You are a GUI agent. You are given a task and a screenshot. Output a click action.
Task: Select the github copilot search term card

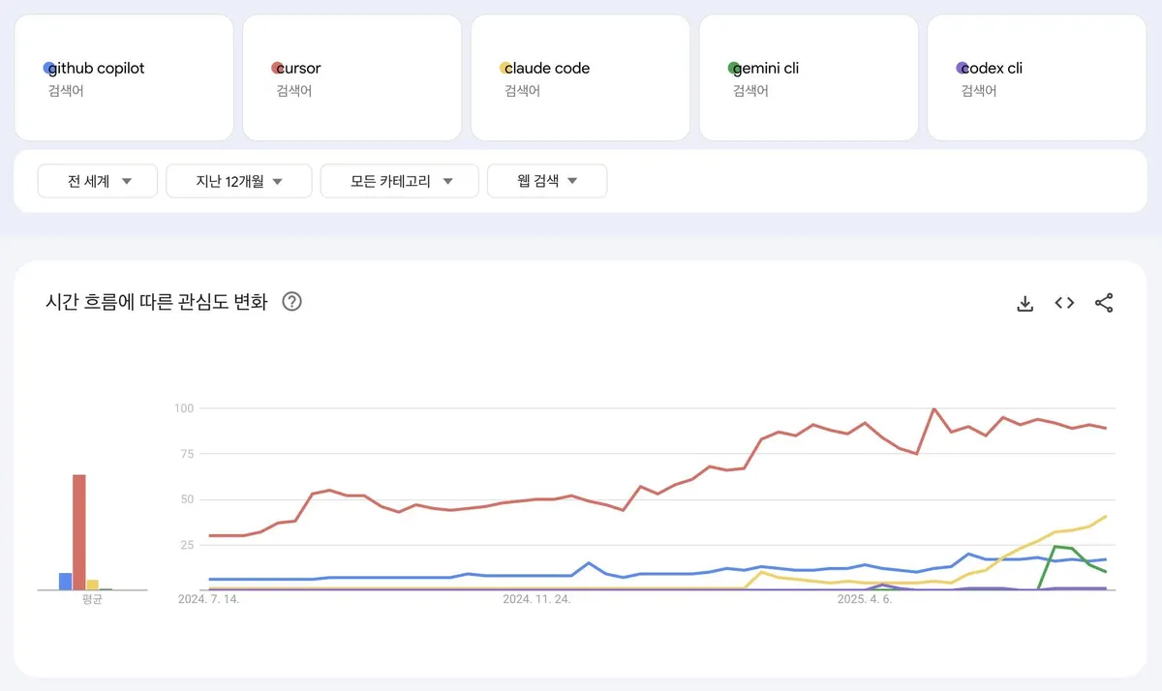[x=124, y=77]
